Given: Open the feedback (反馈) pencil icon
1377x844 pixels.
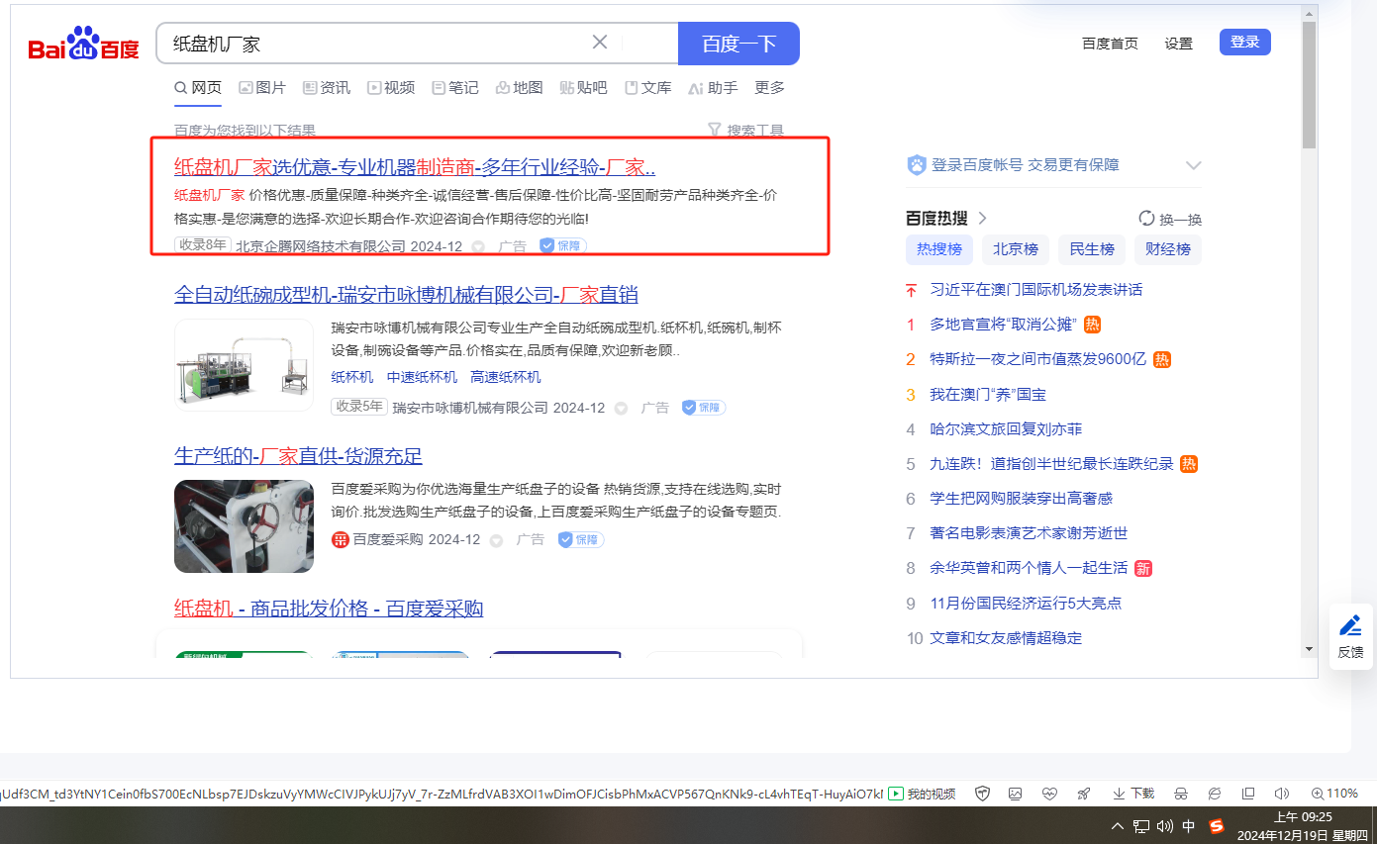Looking at the screenshot, I should click(x=1350, y=626).
